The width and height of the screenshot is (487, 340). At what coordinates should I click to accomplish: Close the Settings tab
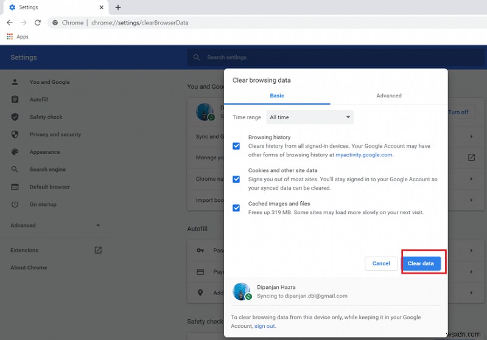pyautogui.click(x=101, y=7)
